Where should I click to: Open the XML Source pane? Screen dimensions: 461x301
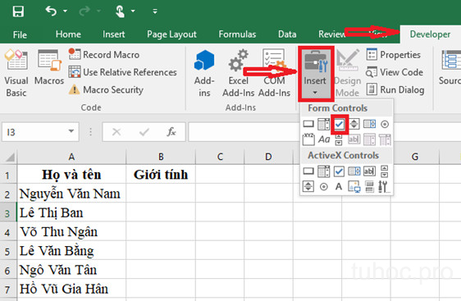click(x=450, y=67)
